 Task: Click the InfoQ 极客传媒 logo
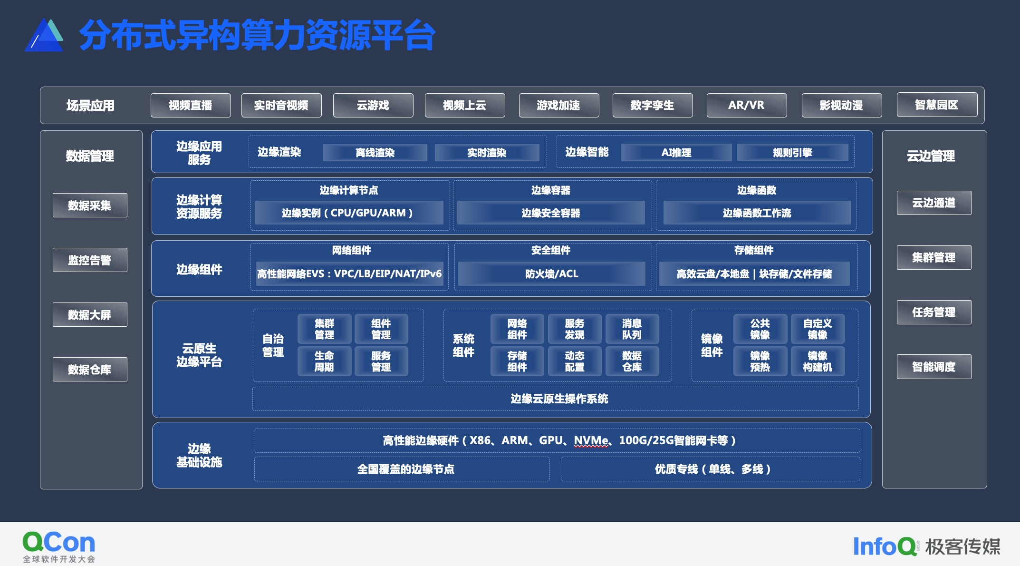tap(926, 546)
